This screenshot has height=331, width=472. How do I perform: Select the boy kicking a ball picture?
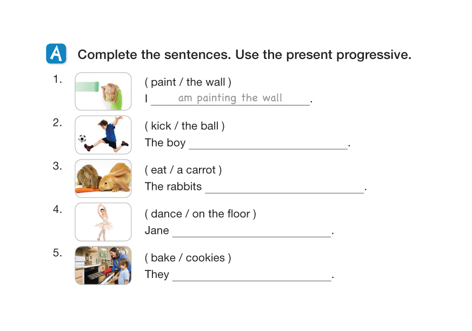pyautogui.click(x=103, y=135)
